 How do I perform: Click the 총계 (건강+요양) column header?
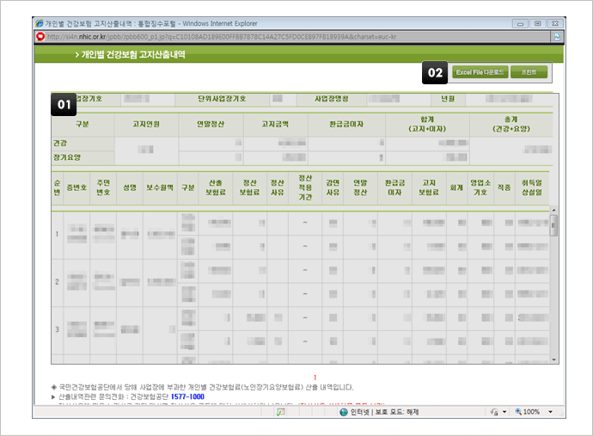[511, 124]
